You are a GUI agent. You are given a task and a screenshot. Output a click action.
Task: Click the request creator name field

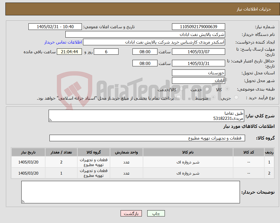[x=154, y=42]
